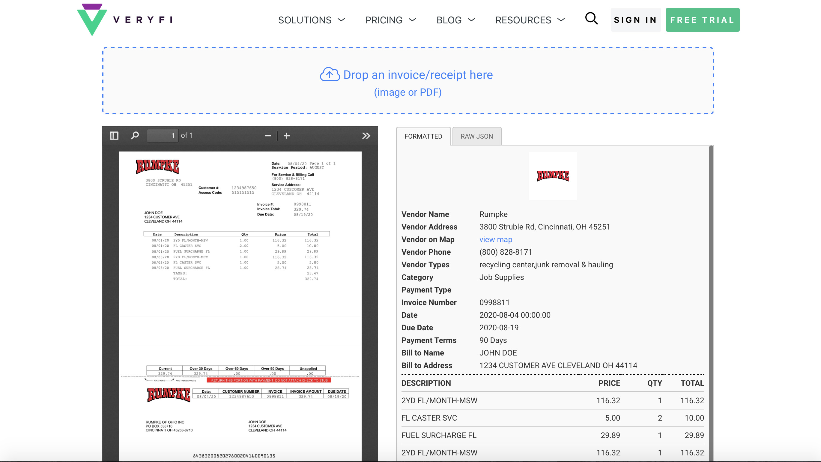Image resolution: width=821 pixels, height=462 pixels.
Task: Click the Veryfi logo
Action: click(x=125, y=19)
